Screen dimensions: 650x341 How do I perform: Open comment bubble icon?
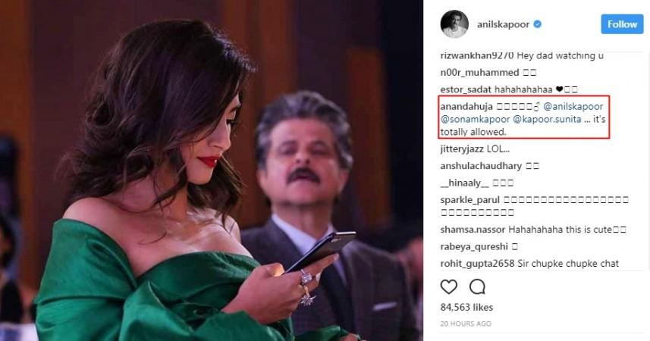pos(477,286)
